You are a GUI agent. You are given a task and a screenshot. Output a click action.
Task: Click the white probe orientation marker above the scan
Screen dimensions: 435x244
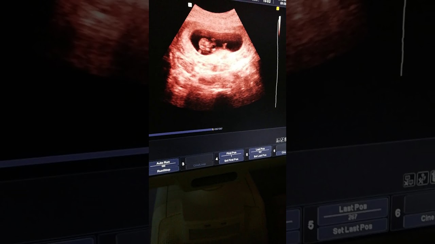(x=190, y=5)
